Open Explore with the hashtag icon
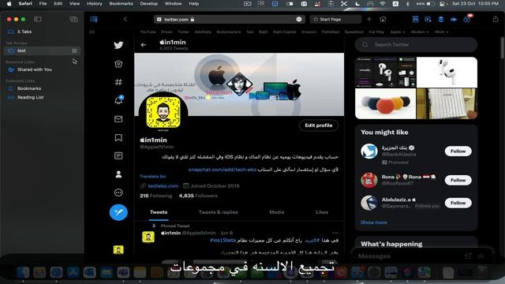Screen dimensions: 505x284 tap(118, 82)
